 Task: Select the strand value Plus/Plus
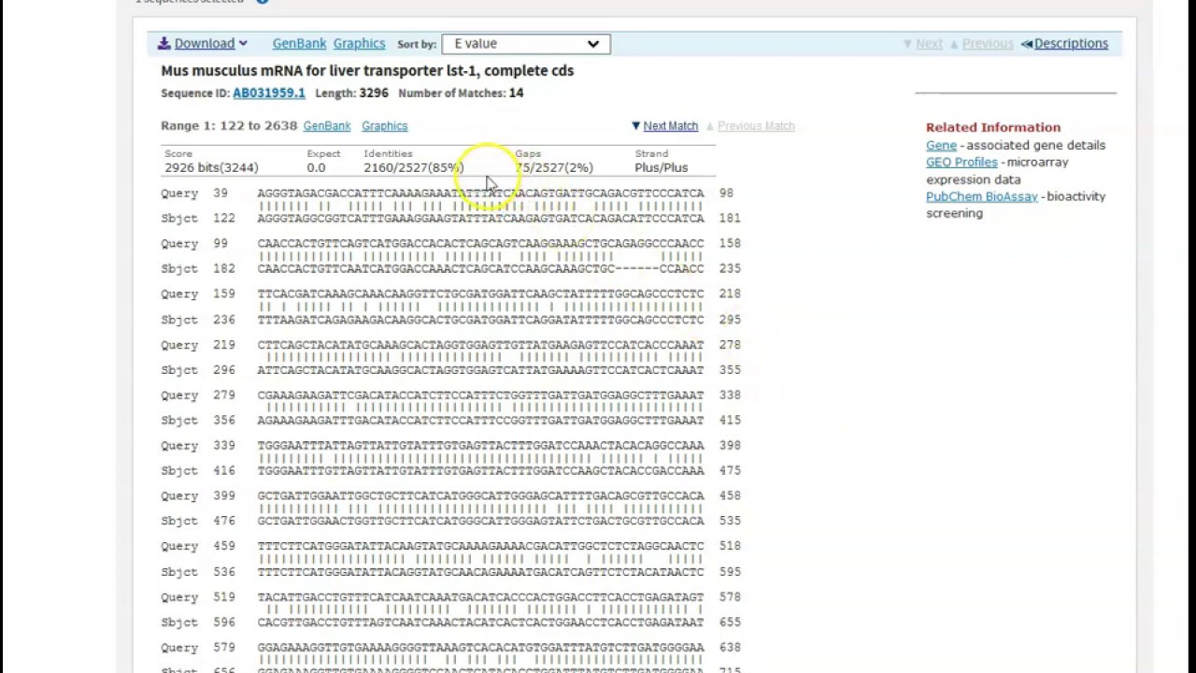click(x=661, y=167)
